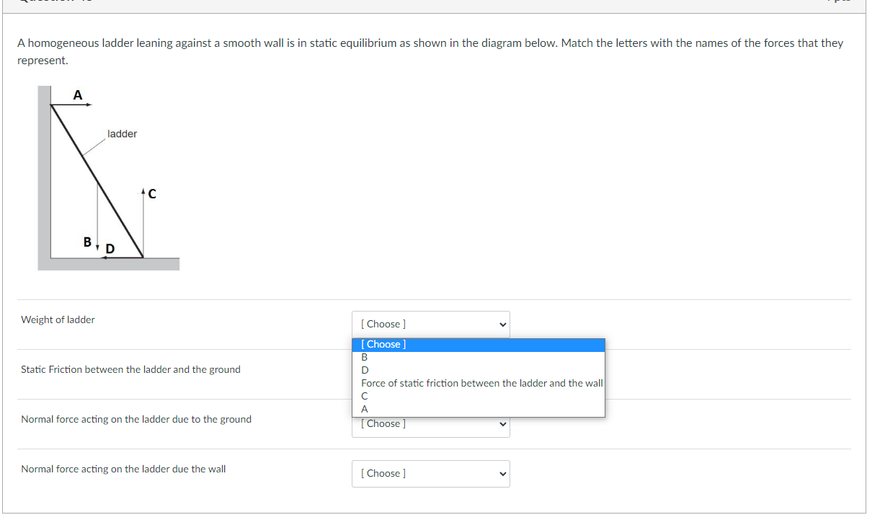The image size is (880, 520).
Task: Click the letter B label in diagram
Action: pyautogui.click(x=87, y=242)
